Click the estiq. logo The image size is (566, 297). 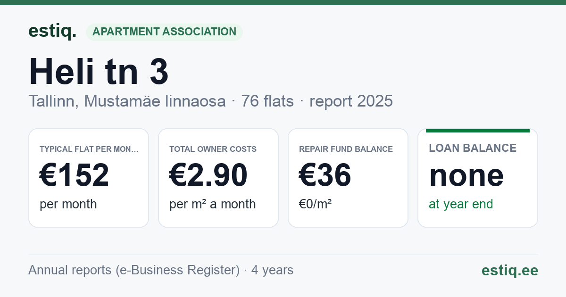pos(52,32)
